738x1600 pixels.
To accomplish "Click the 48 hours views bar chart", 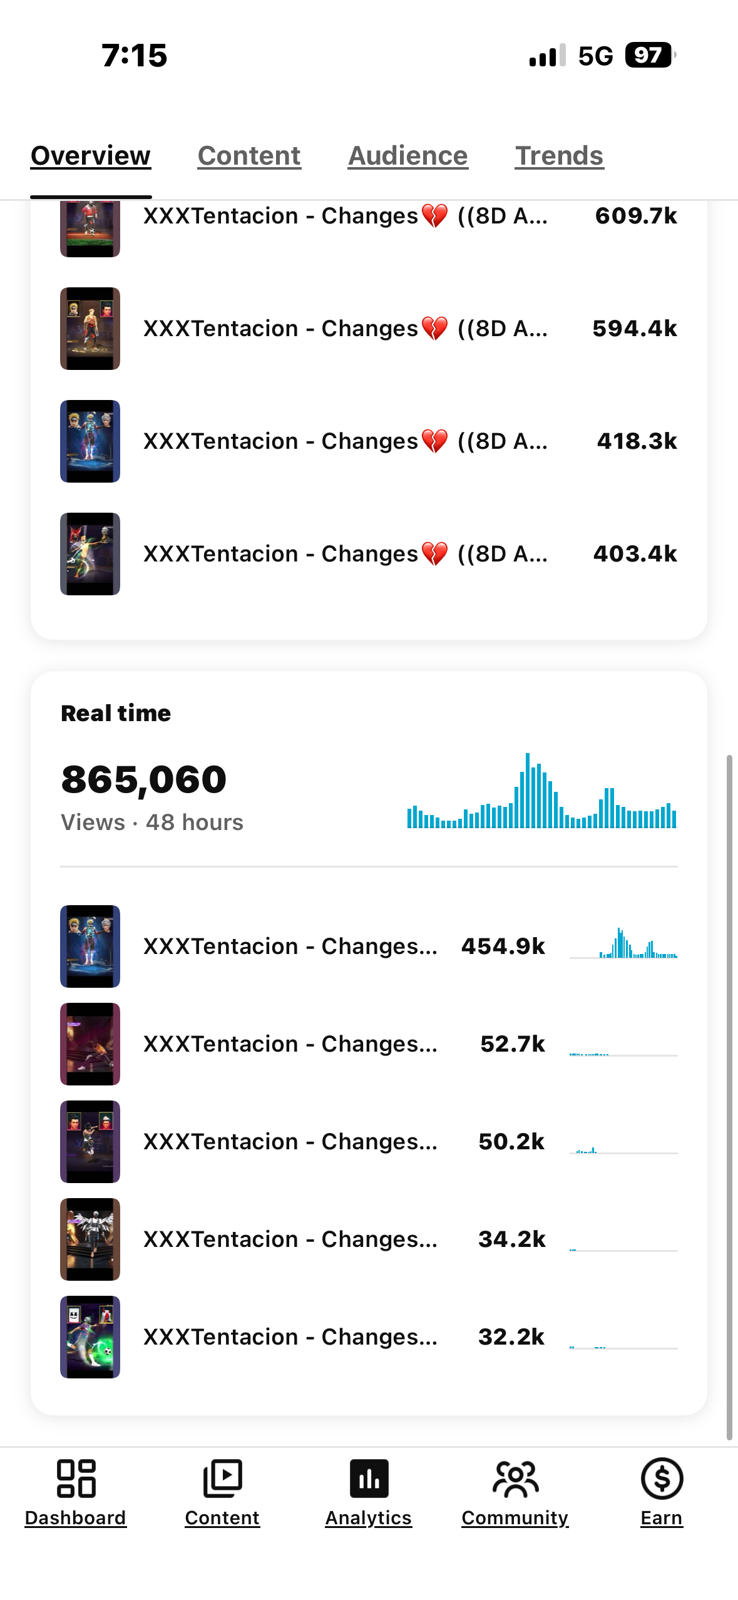I will pos(541,791).
